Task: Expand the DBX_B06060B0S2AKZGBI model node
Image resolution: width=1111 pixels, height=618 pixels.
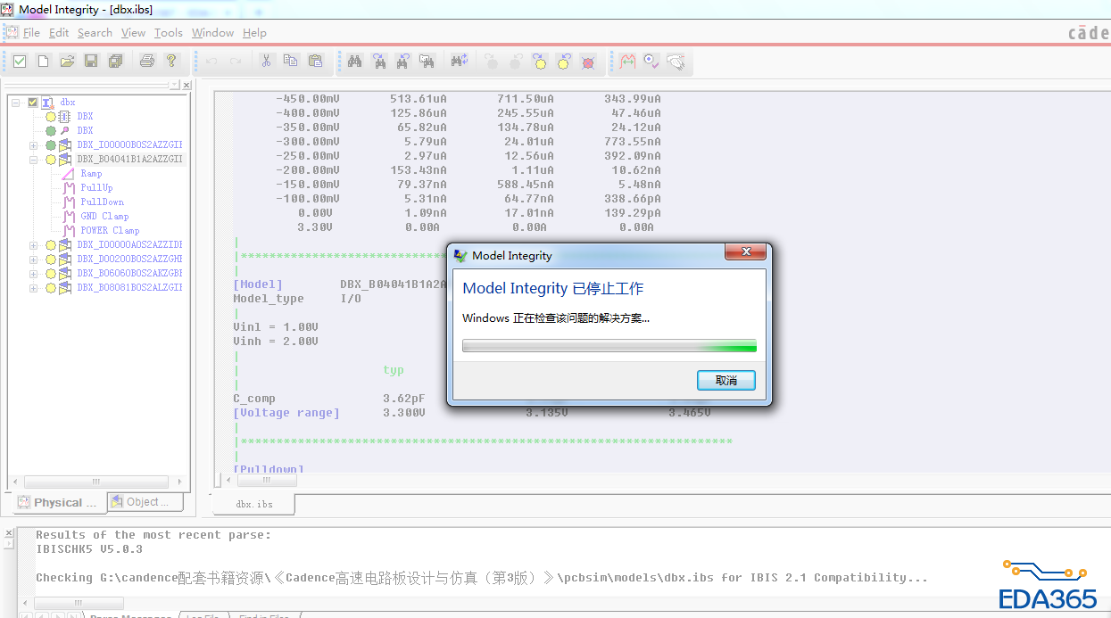Action: click(33, 274)
